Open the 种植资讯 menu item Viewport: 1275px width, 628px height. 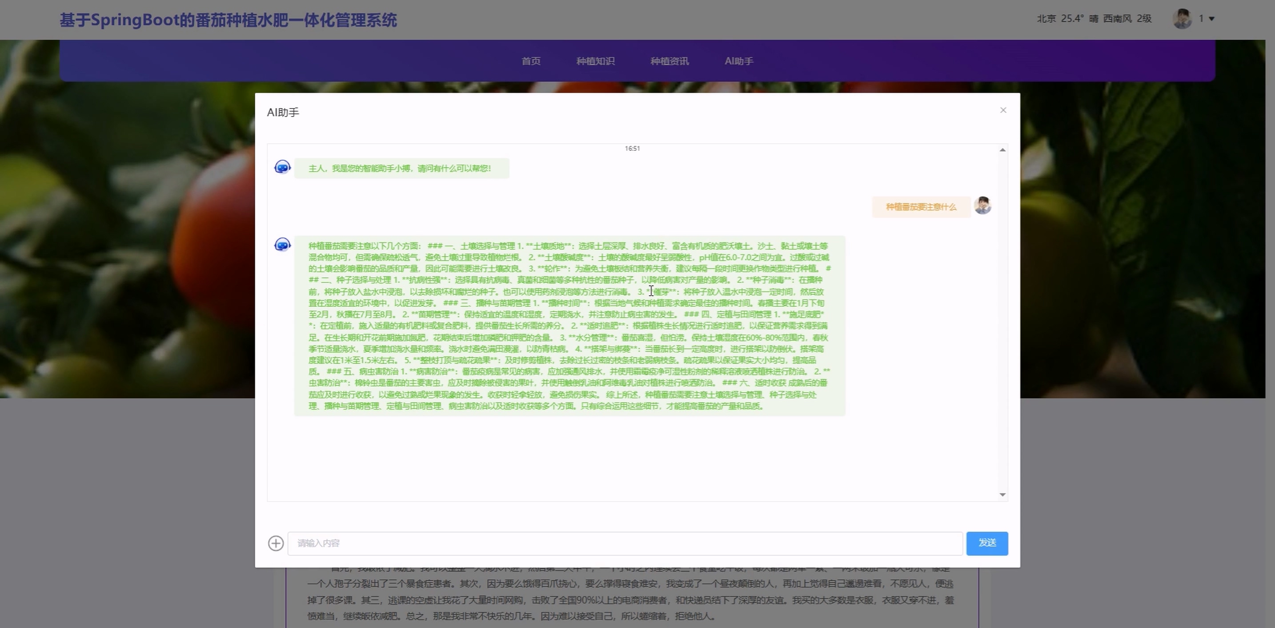[x=669, y=61]
